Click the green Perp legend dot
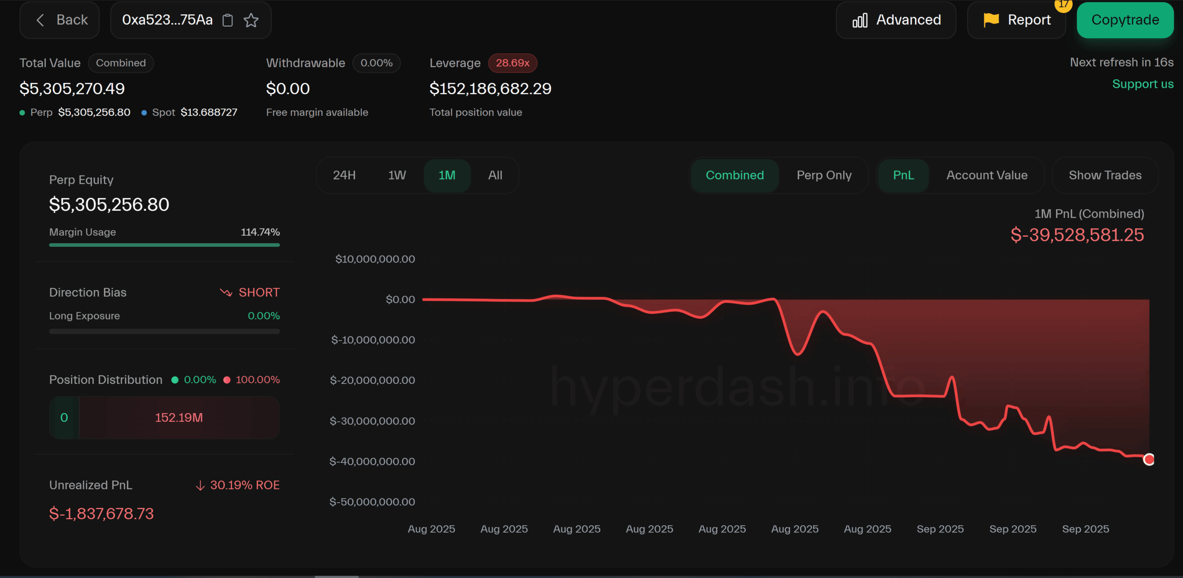Screen dimensions: 1183x578 pos(22,113)
